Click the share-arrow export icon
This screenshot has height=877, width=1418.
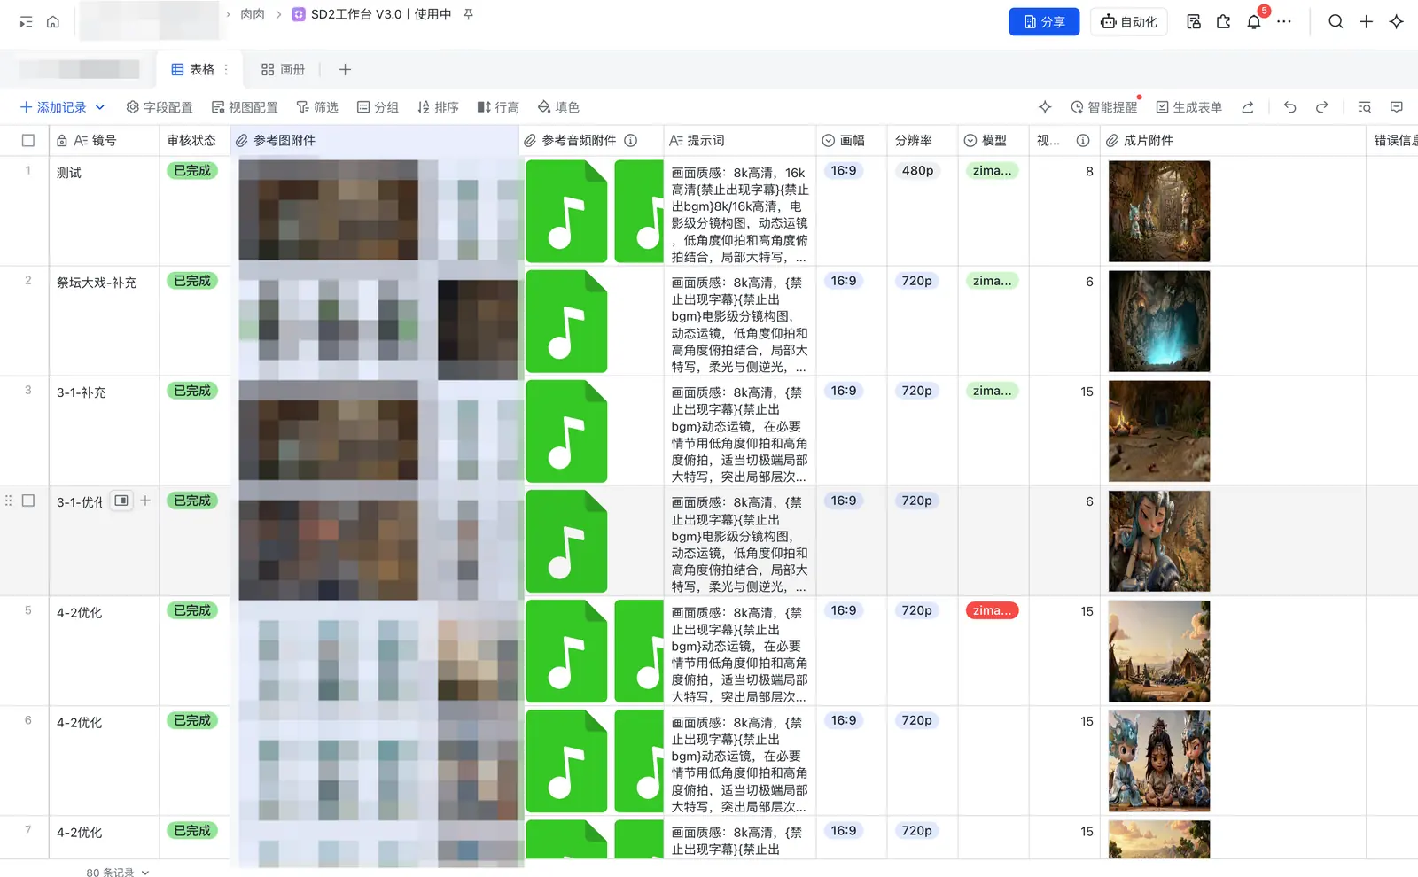coord(1248,107)
